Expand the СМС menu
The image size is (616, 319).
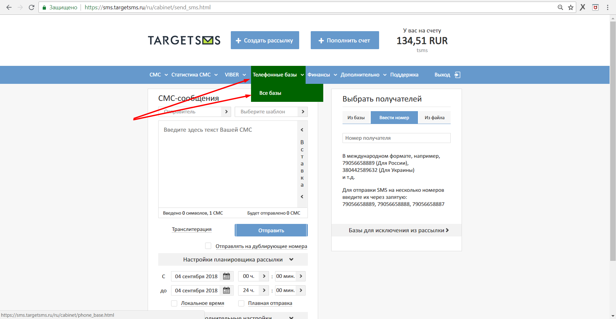[x=159, y=75]
